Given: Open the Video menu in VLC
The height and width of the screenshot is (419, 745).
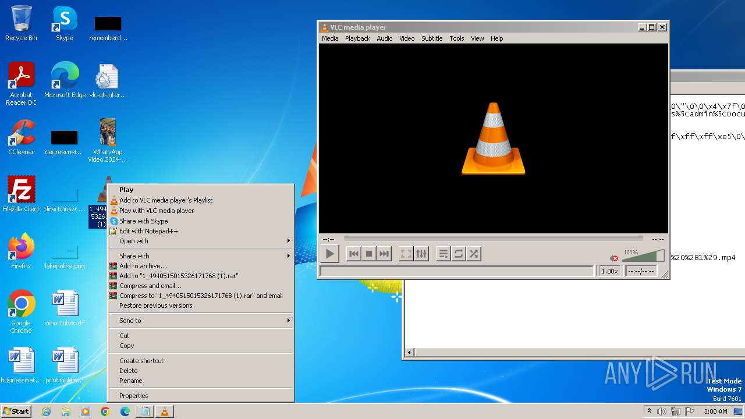Looking at the screenshot, I should [407, 38].
